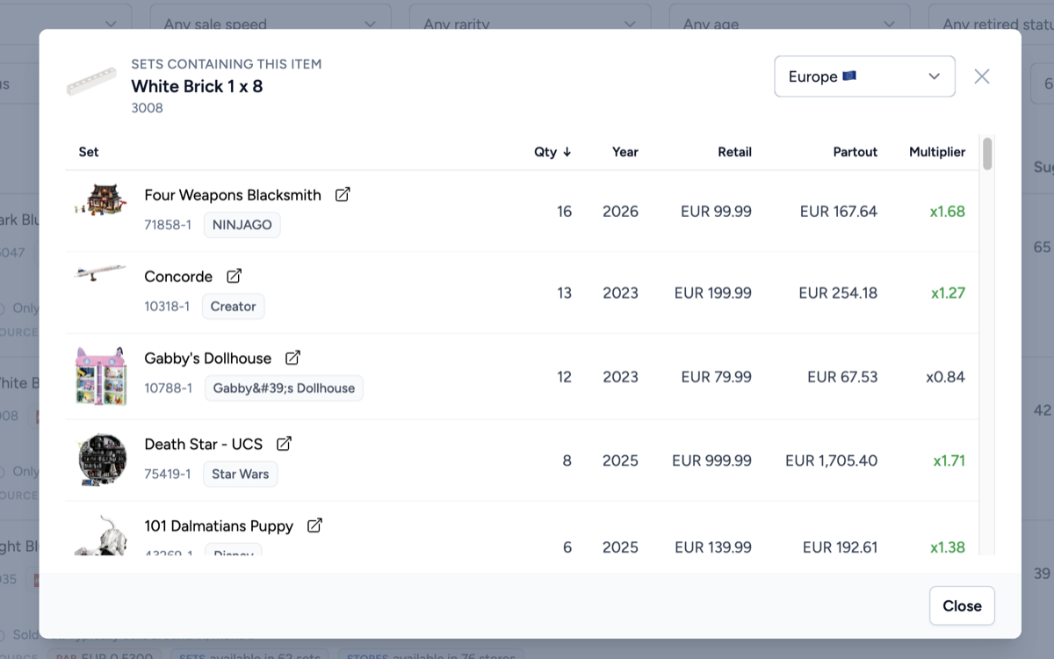Click the part number 3008

coord(147,108)
